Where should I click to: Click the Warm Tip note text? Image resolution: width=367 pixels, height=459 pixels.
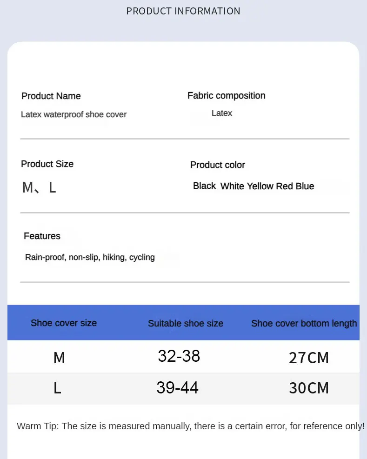(191, 426)
